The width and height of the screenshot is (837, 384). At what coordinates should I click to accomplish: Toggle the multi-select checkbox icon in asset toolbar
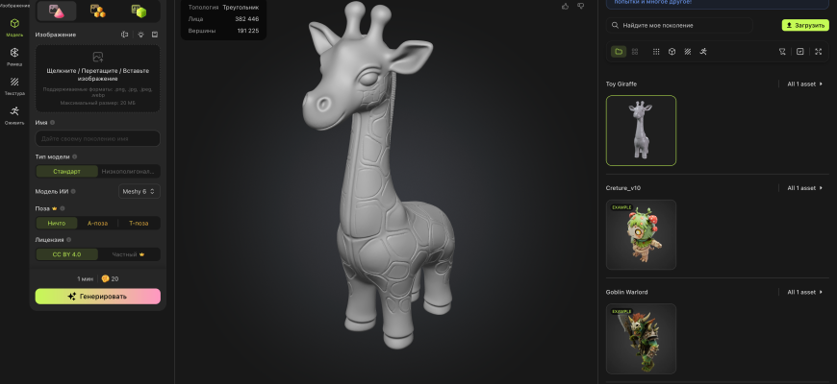coord(799,51)
